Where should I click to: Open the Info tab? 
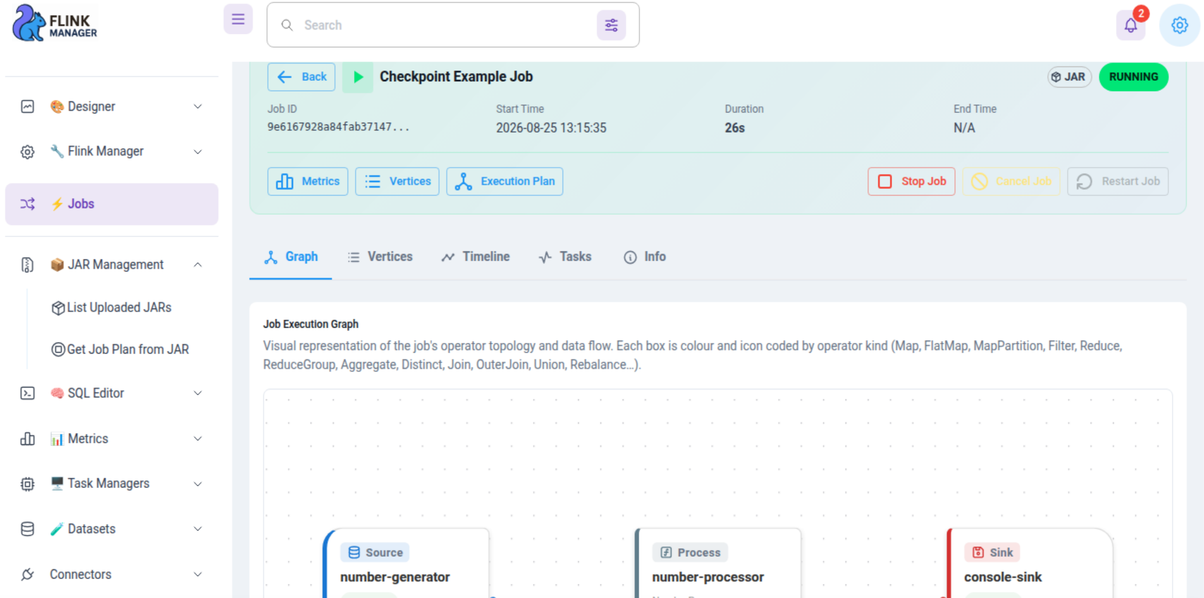coord(645,257)
